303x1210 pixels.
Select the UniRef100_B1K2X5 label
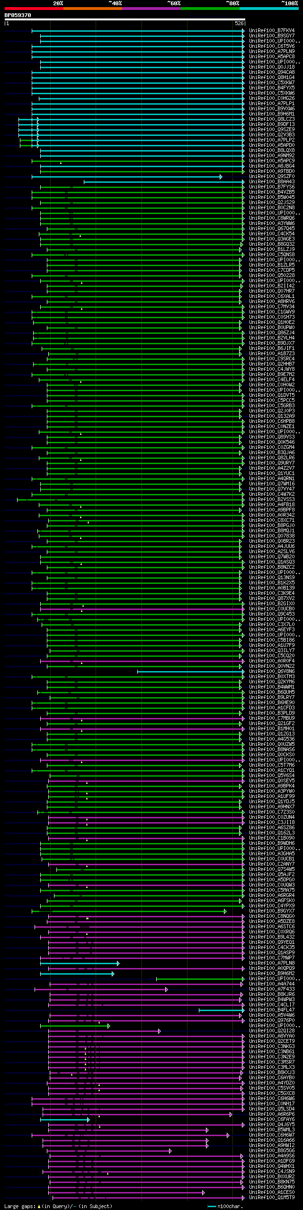[272, 583]
